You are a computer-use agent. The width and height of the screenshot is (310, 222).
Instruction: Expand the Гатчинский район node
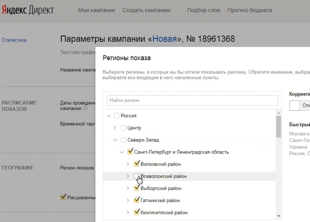pyautogui.click(x=128, y=200)
